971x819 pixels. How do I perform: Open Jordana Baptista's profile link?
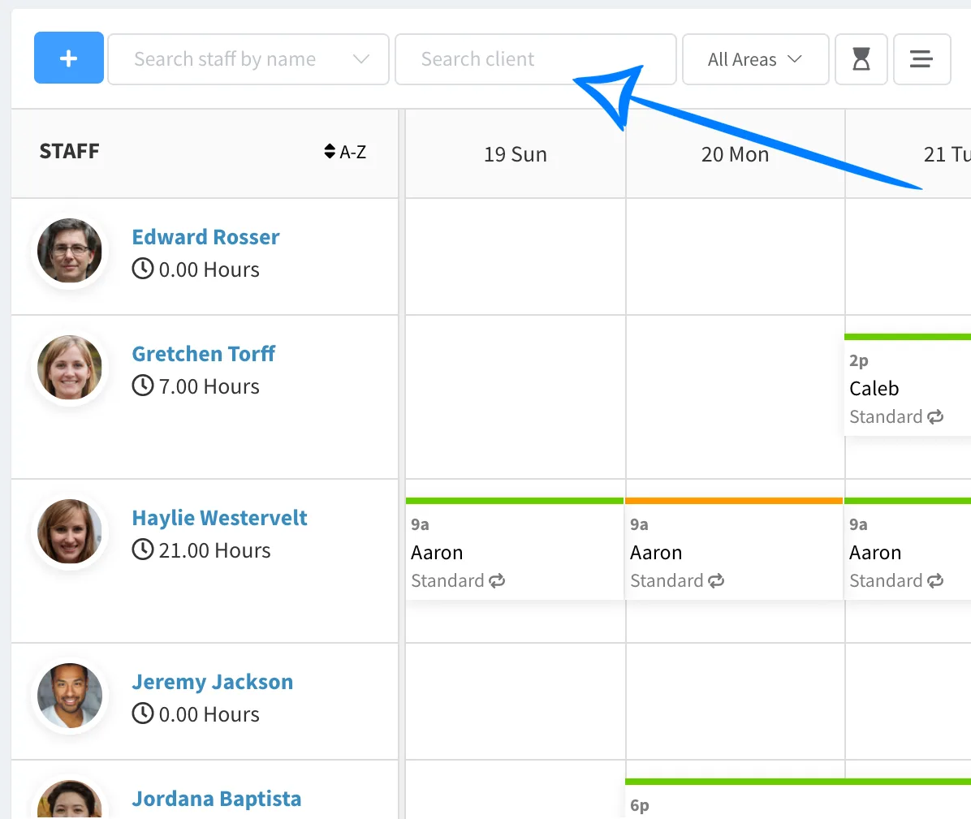point(216,800)
